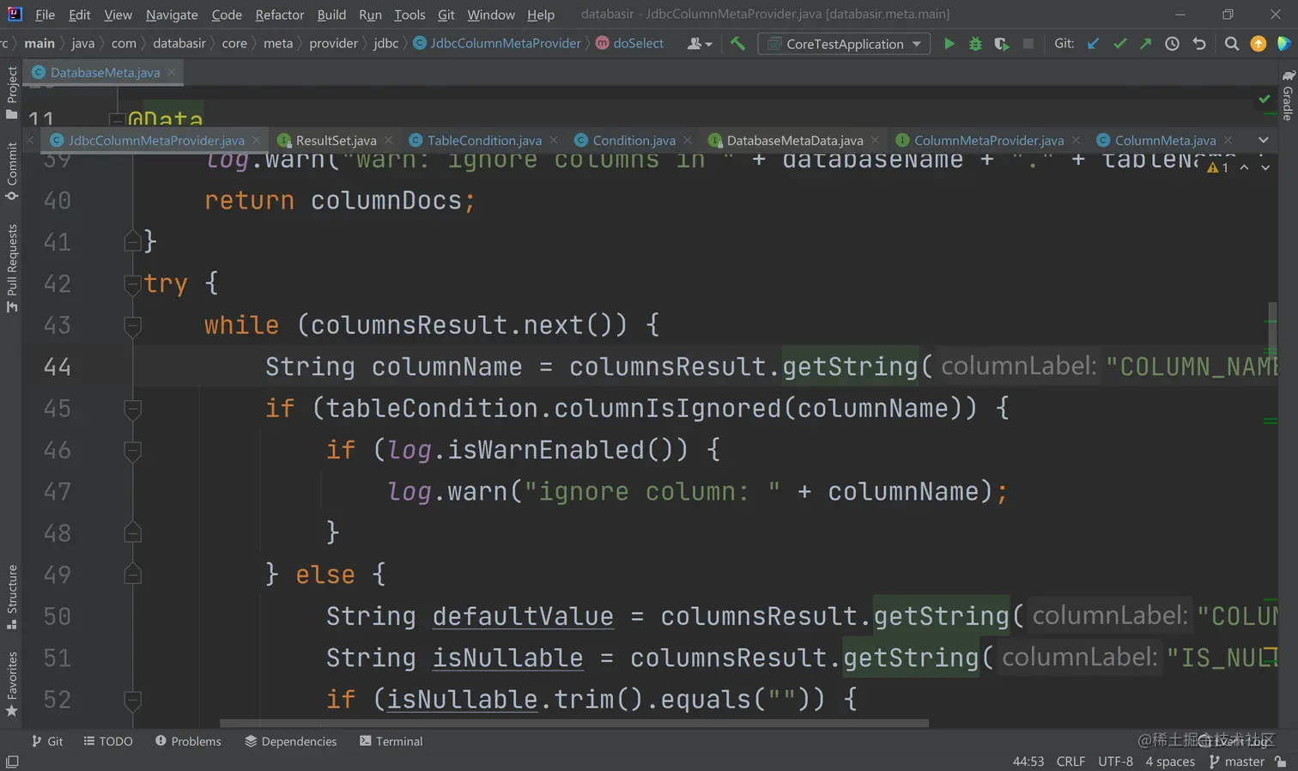Open the Git tool window tab
The image size is (1298, 771).
pos(47,741)
